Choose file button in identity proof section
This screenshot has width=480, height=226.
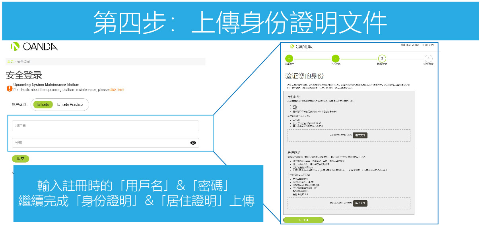pos(360,135)
